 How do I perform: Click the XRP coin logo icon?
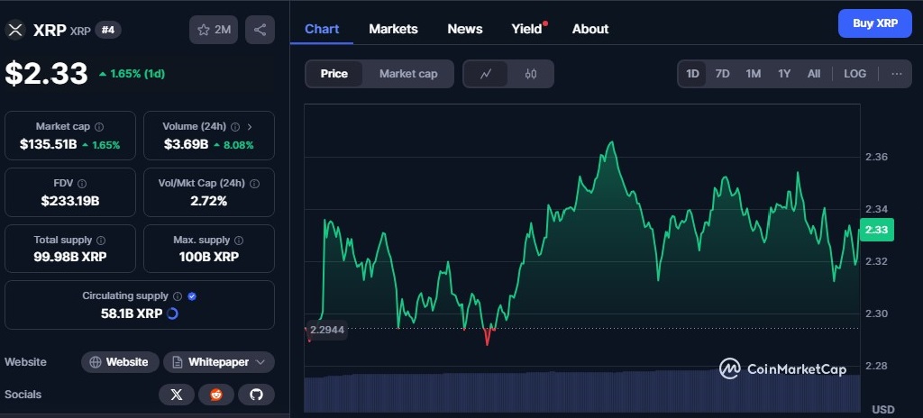[x=15, y=30]
